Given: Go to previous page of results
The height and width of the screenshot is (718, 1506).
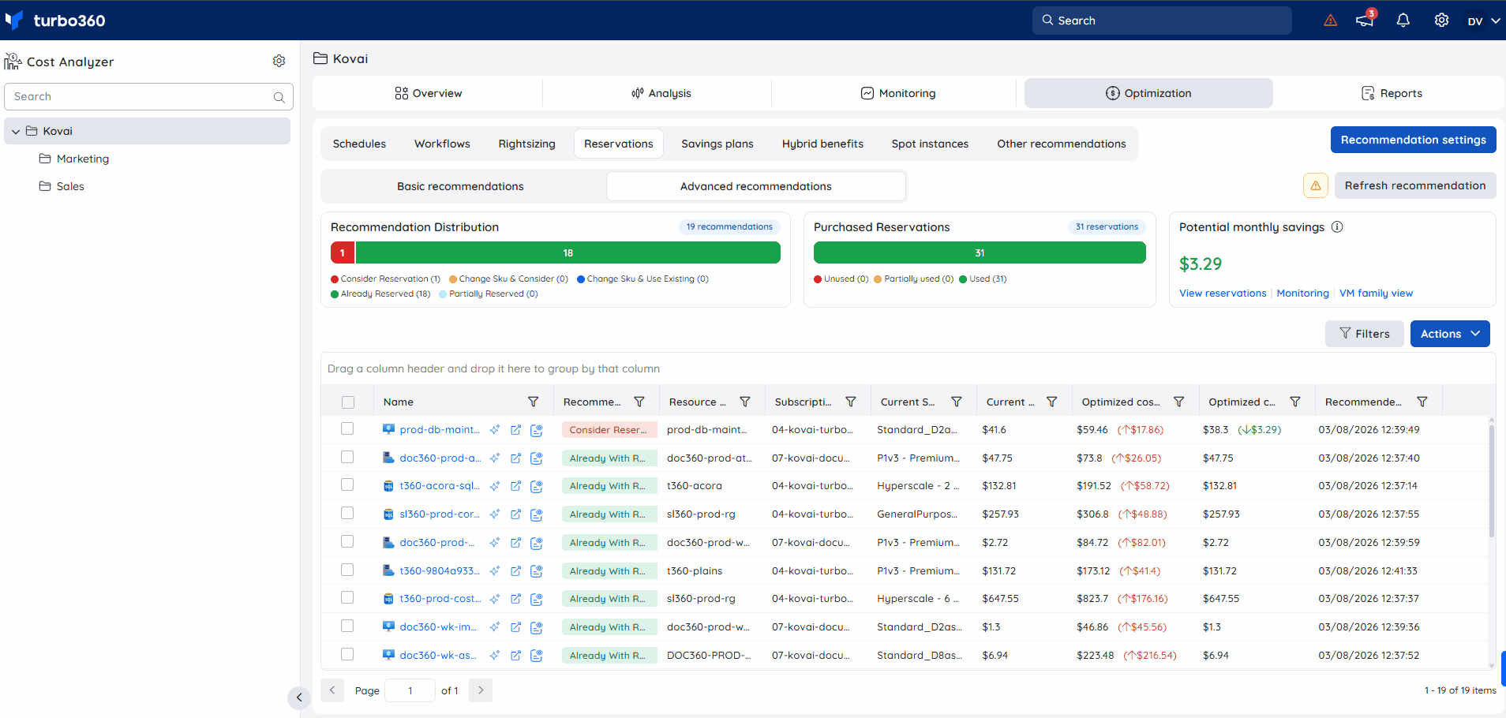Looking at the screenshot, I should 332,690.
